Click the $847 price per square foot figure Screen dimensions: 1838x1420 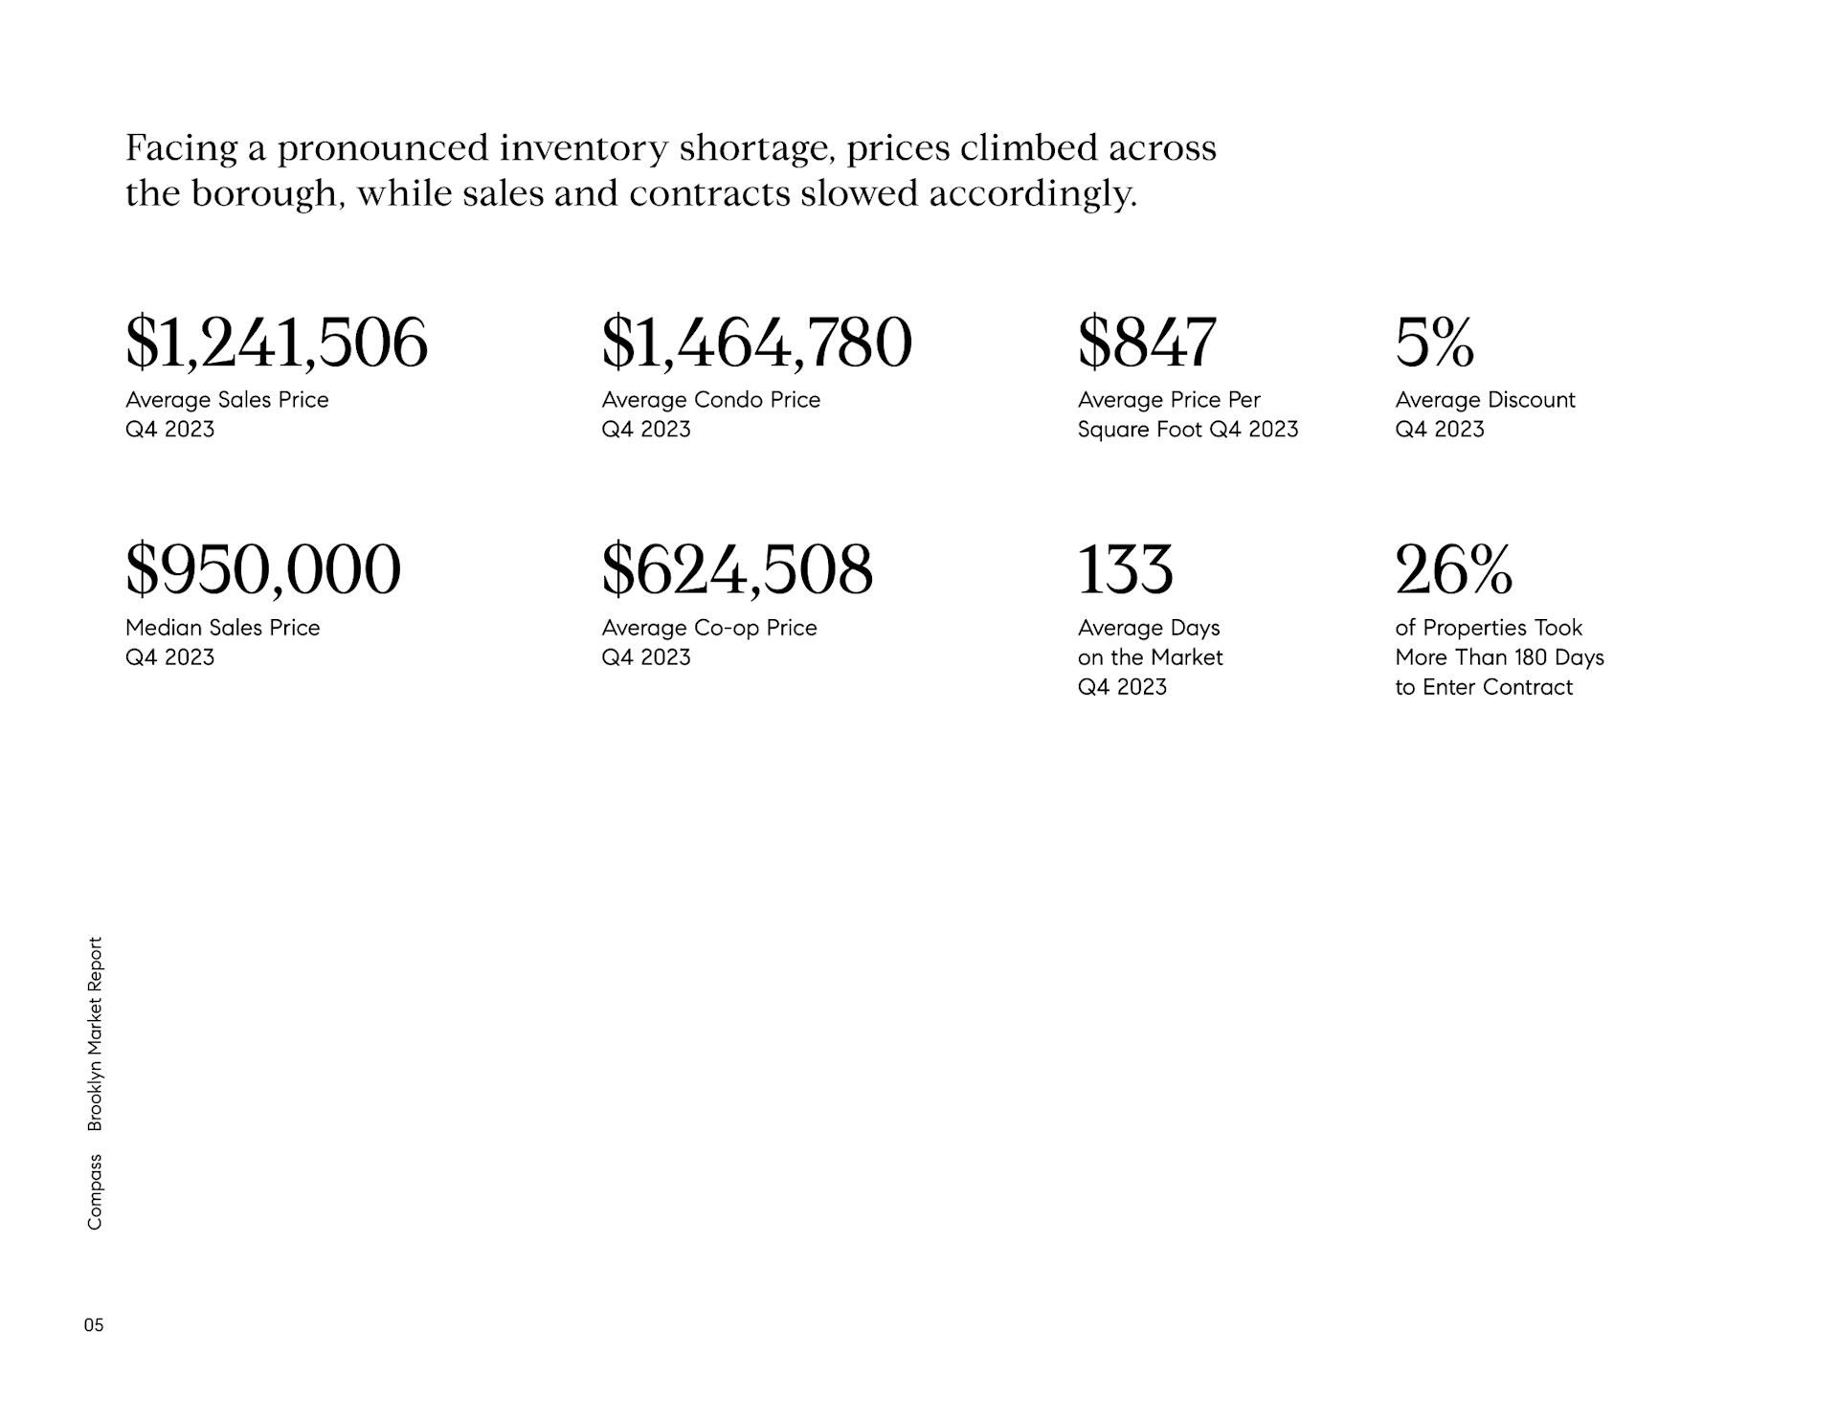click(1147, 344)
